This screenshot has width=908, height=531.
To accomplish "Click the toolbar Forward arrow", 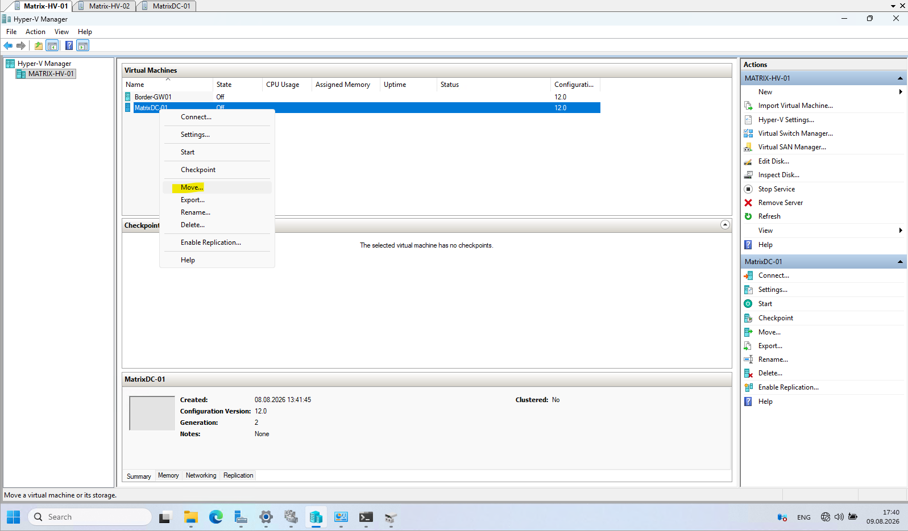I will [21, 45].
